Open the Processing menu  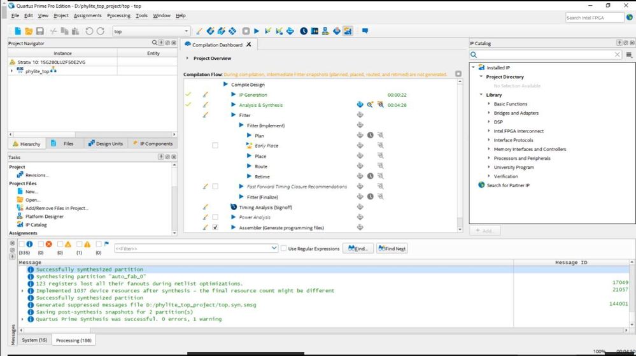(x=118, y=15)
